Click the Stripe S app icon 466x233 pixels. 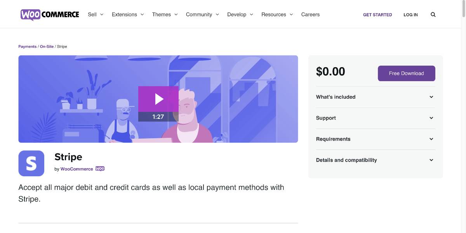(x=31, y=163)
